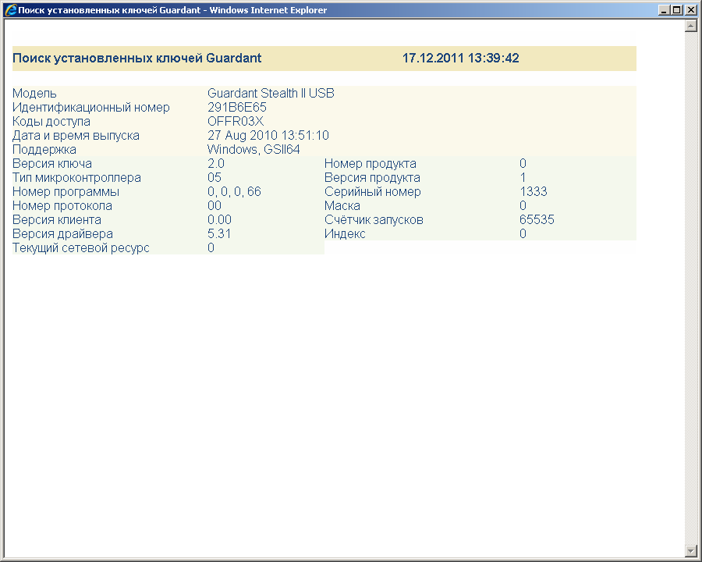This screenshot has width=702, height=562.
Task: Click the window title bar text
Action: (172, 10)
